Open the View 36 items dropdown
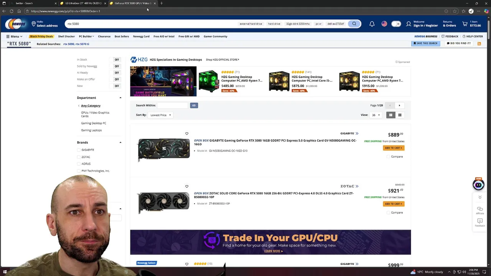Image resolution: width=491 pixels, height=276 pixels. point(376,115)
